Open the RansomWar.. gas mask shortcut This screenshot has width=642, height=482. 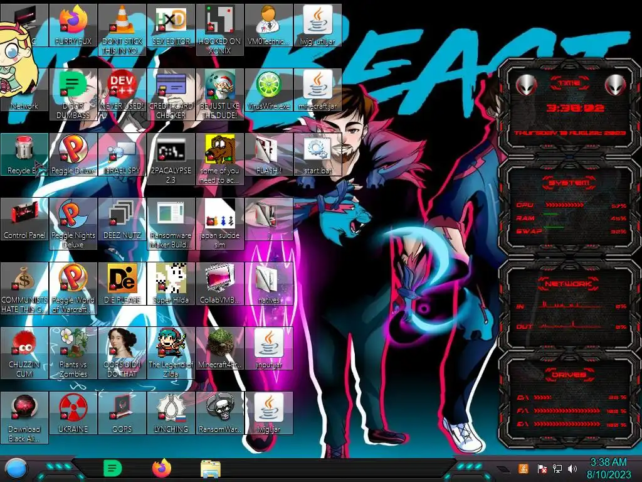[x=220, y=413]
